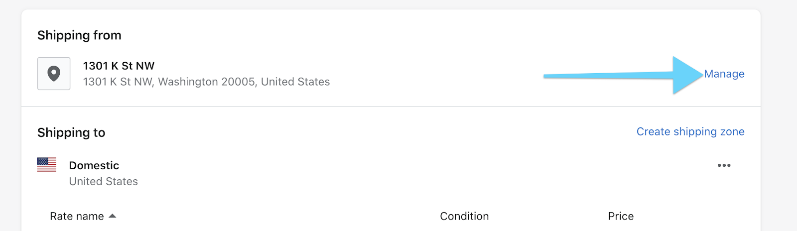This screenshot has width=797, height=231.
Task: Click the Shipping from heading
Action: (x=79, y=35)
